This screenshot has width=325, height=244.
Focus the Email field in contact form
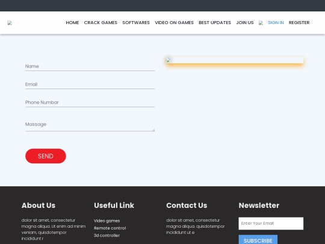90,84
